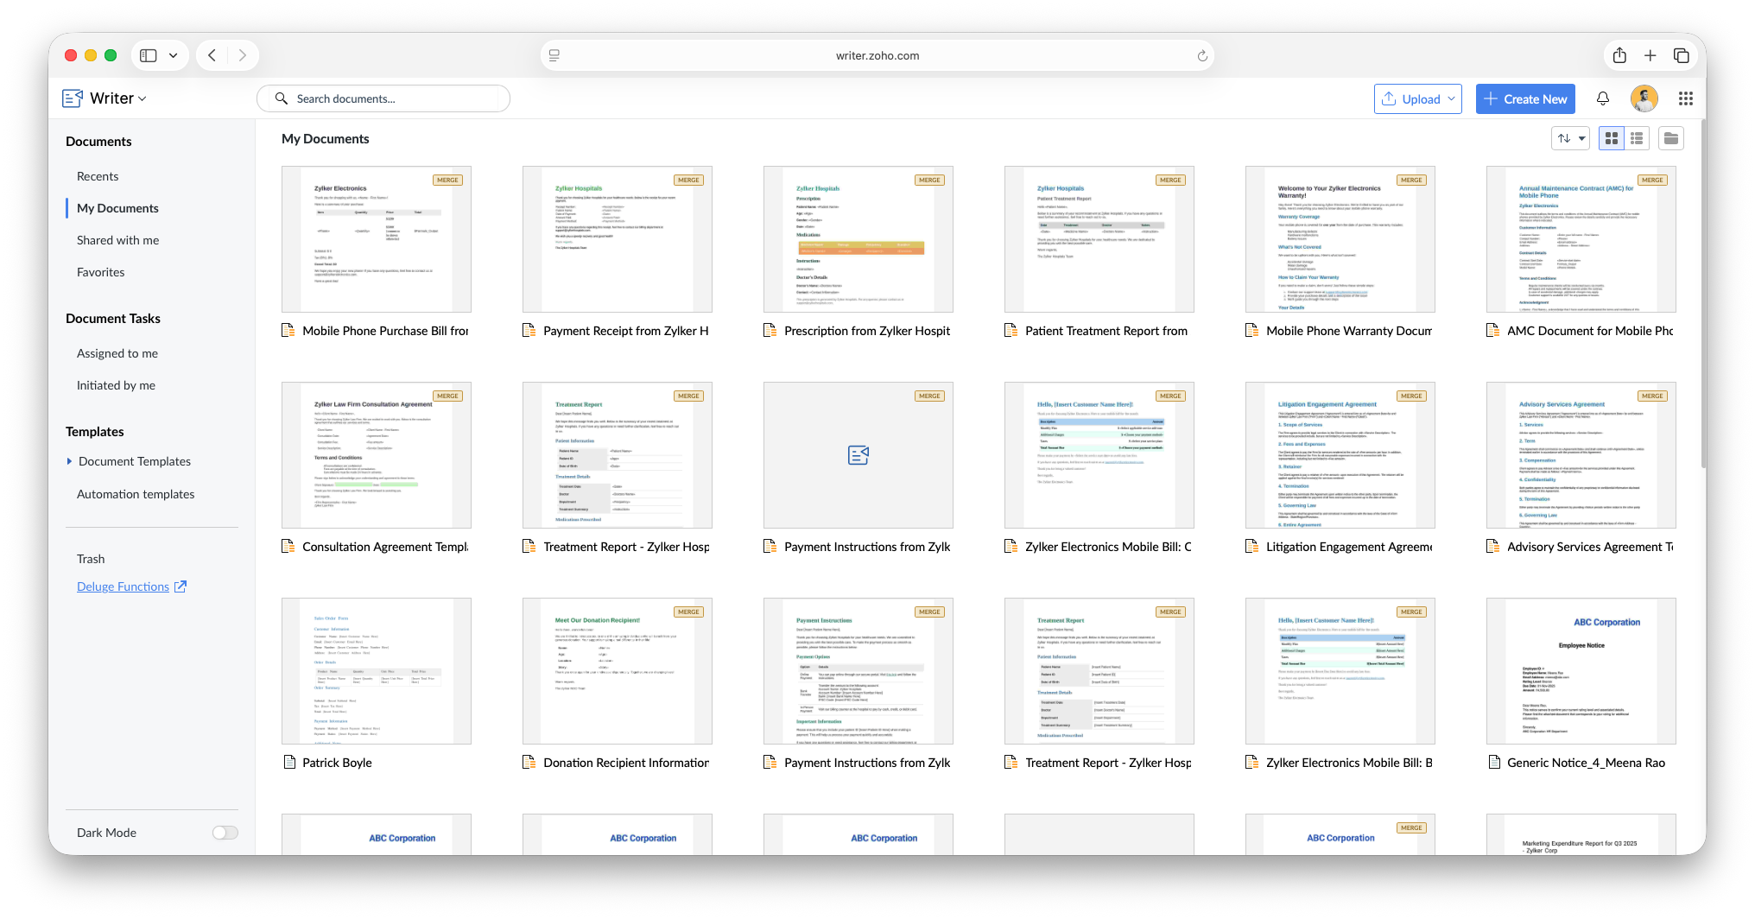The width and height of the screenshot is (1755, 919).
Task: Select My Documents in the sidebar
Action: (117, 208)
